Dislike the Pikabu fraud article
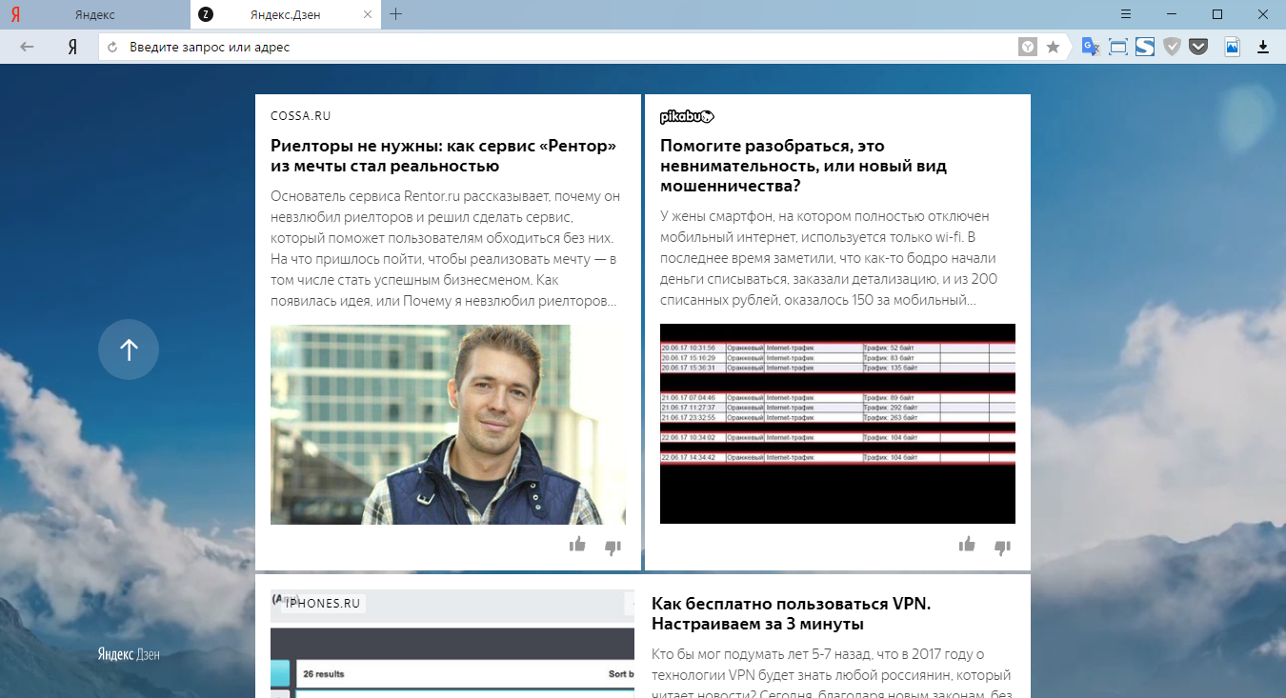This screenshot has height=698, width=1286. (x=1002, y=547)
